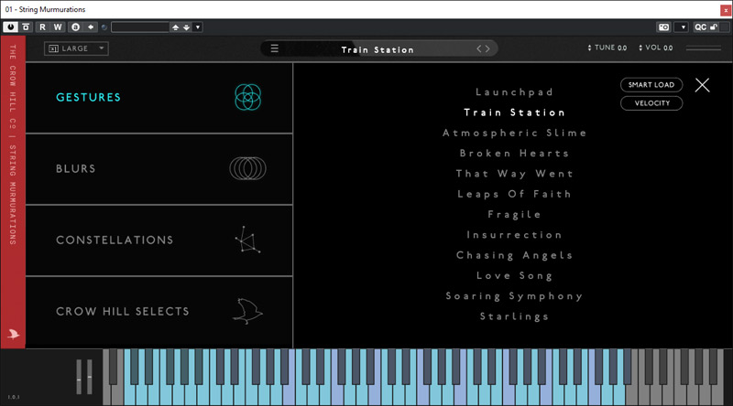Viewport: 733px width, 406px height.
Task: Enable the Write automation W button
Action: 58,27
